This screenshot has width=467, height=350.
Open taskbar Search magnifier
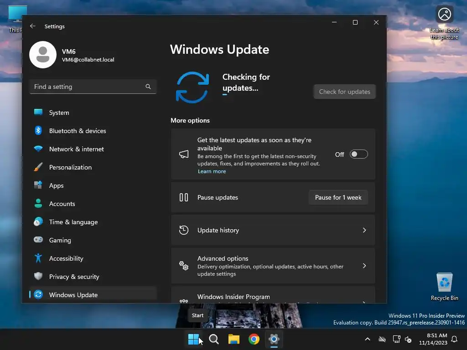point(214,339)
